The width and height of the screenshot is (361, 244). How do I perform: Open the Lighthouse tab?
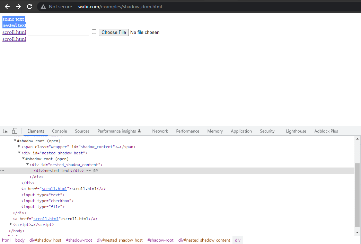(296, 131)
